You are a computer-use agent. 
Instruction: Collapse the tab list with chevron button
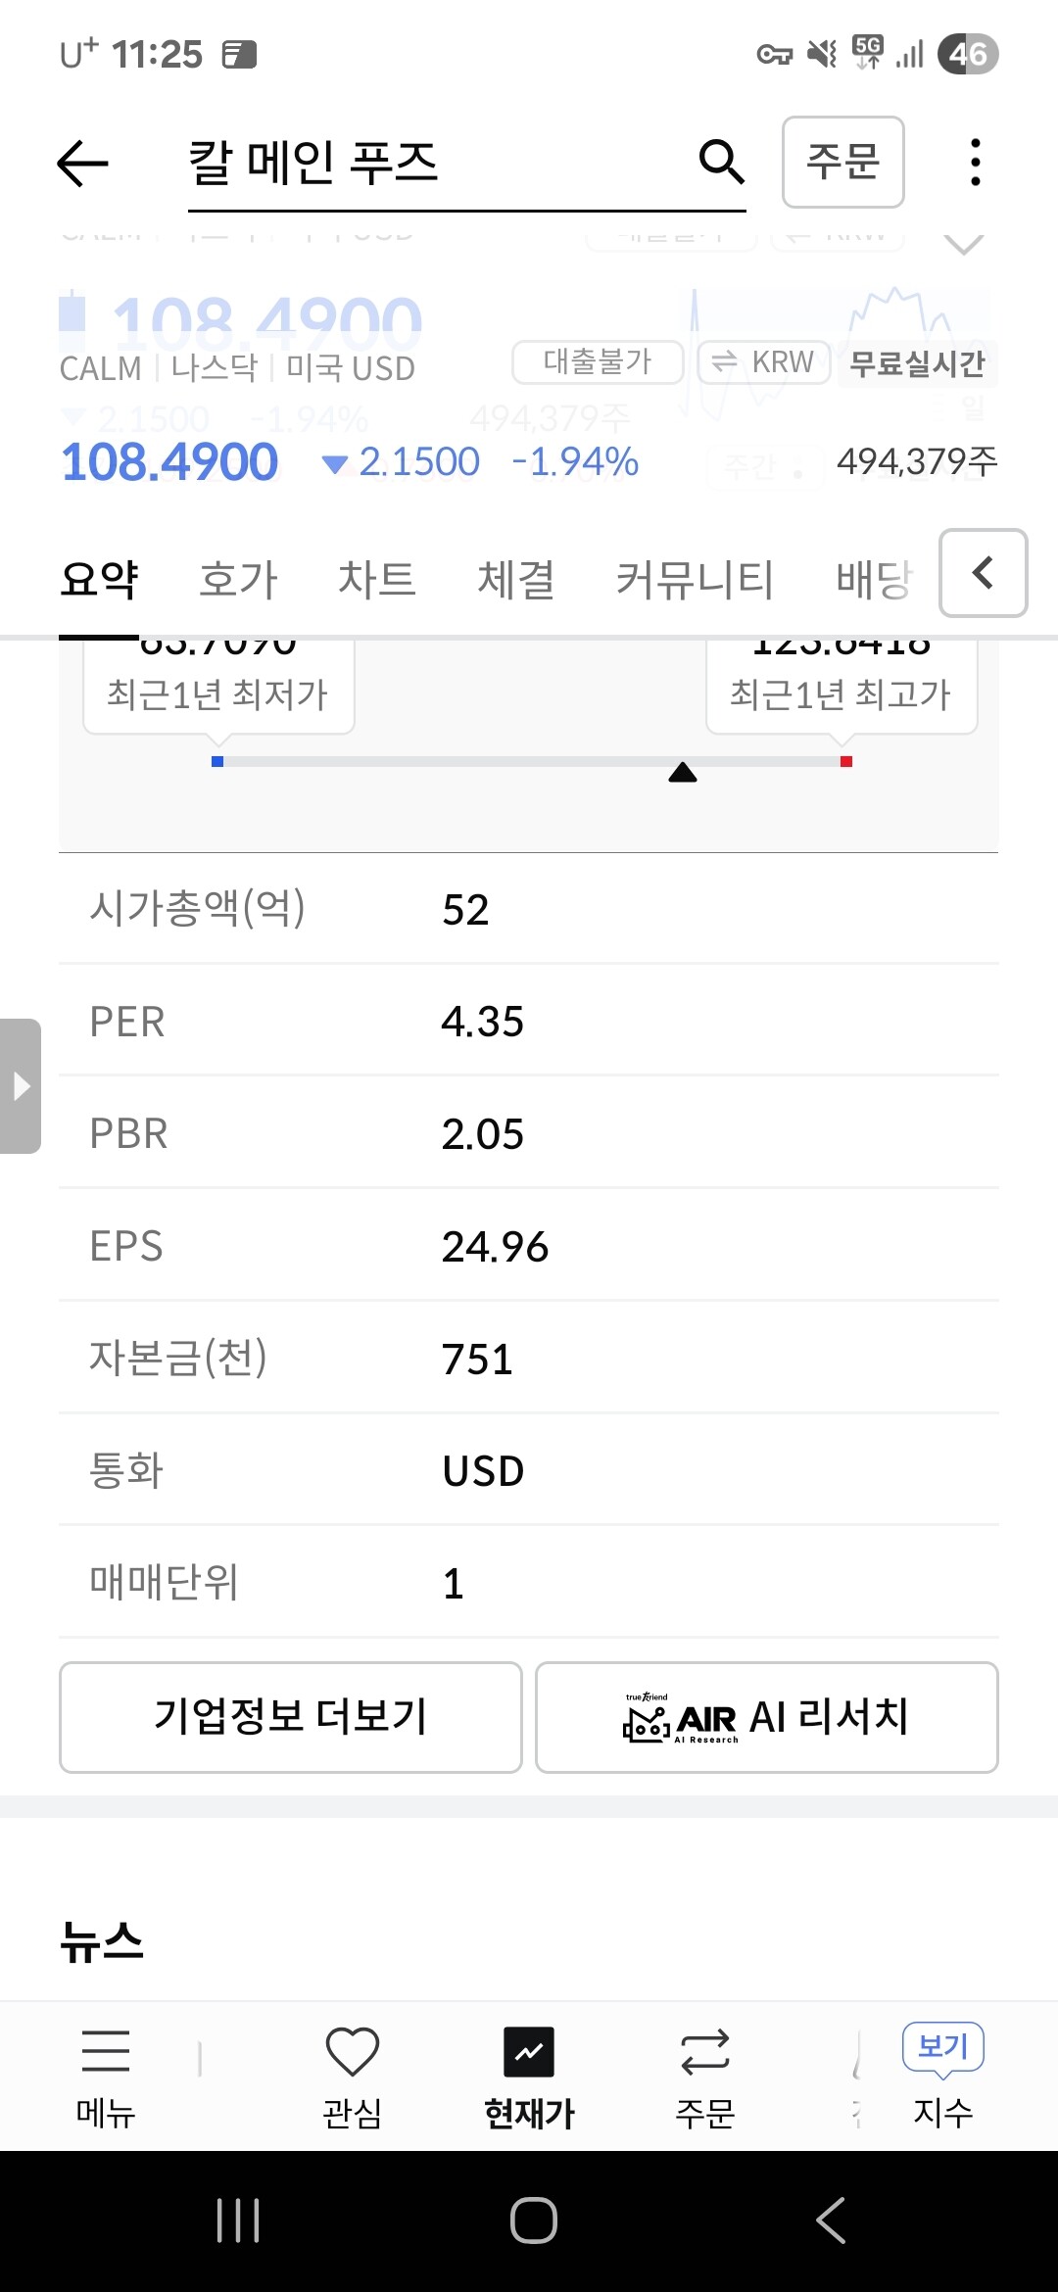click(983, 573)
